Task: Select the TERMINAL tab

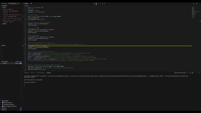Action: [x=49, y=73]
